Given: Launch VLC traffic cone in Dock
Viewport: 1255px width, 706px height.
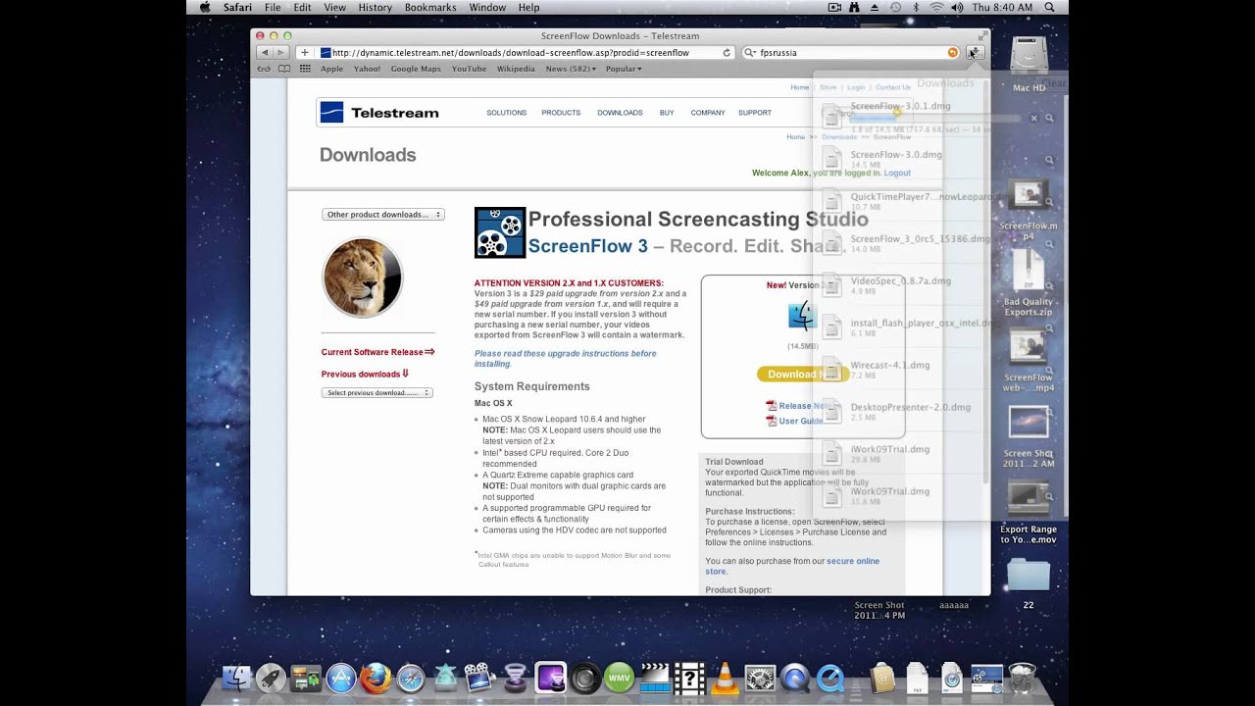Looking at the screenshot, I should [725, 679].
